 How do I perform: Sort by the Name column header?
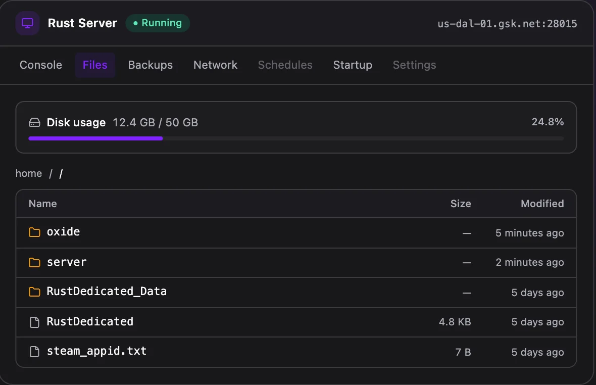(x=43, y=204)
